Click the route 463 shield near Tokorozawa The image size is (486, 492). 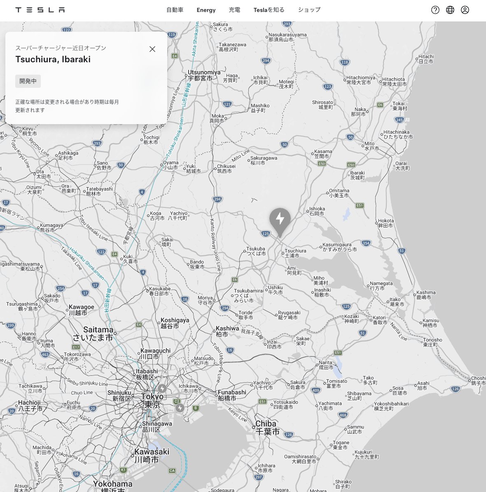[45, 355]
